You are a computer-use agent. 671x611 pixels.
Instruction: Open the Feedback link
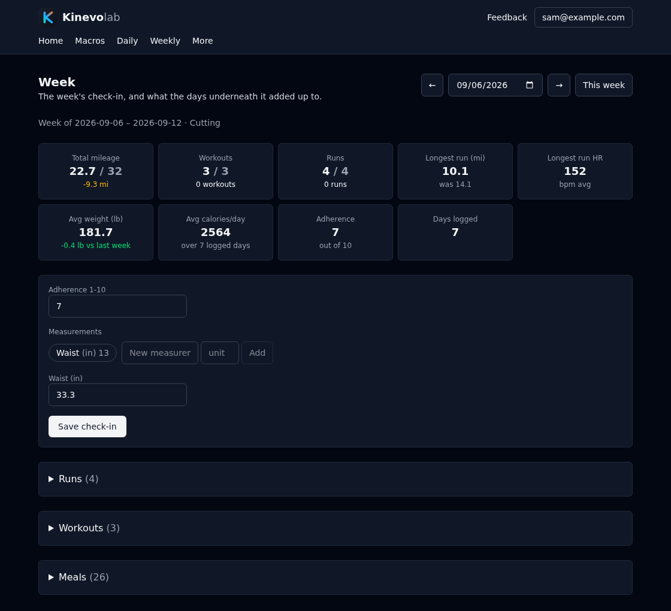coord(507,17)
